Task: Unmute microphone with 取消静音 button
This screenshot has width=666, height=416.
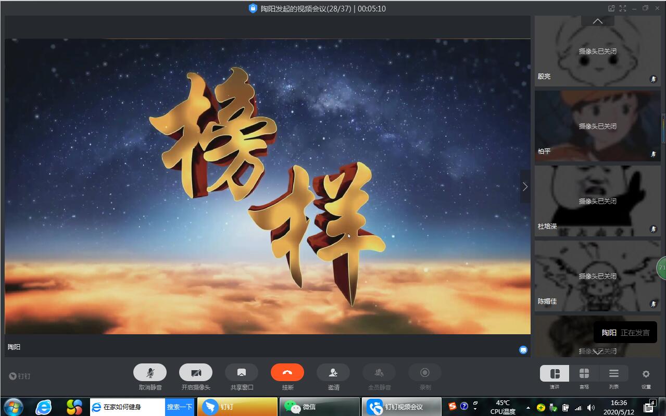Action: (x=150, y=373)
